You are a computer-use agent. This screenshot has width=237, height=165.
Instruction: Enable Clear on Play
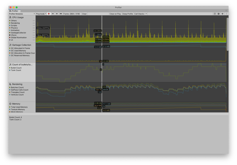[x=115, y=13]
